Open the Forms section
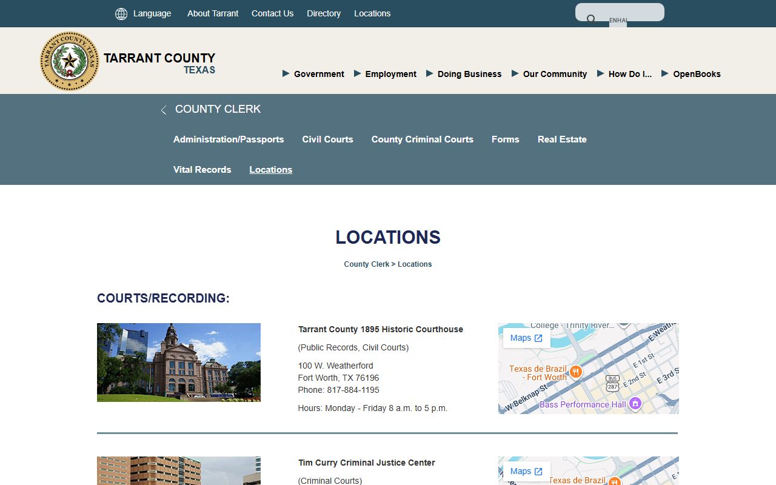Image resolution: width=776 pixels, height=485 pixels. (506, 139)
